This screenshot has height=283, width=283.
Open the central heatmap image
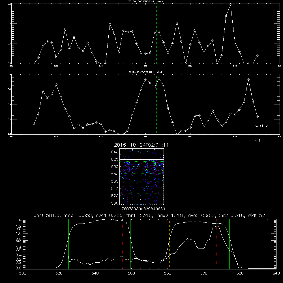pyautogui.click(x=141, y=177)
